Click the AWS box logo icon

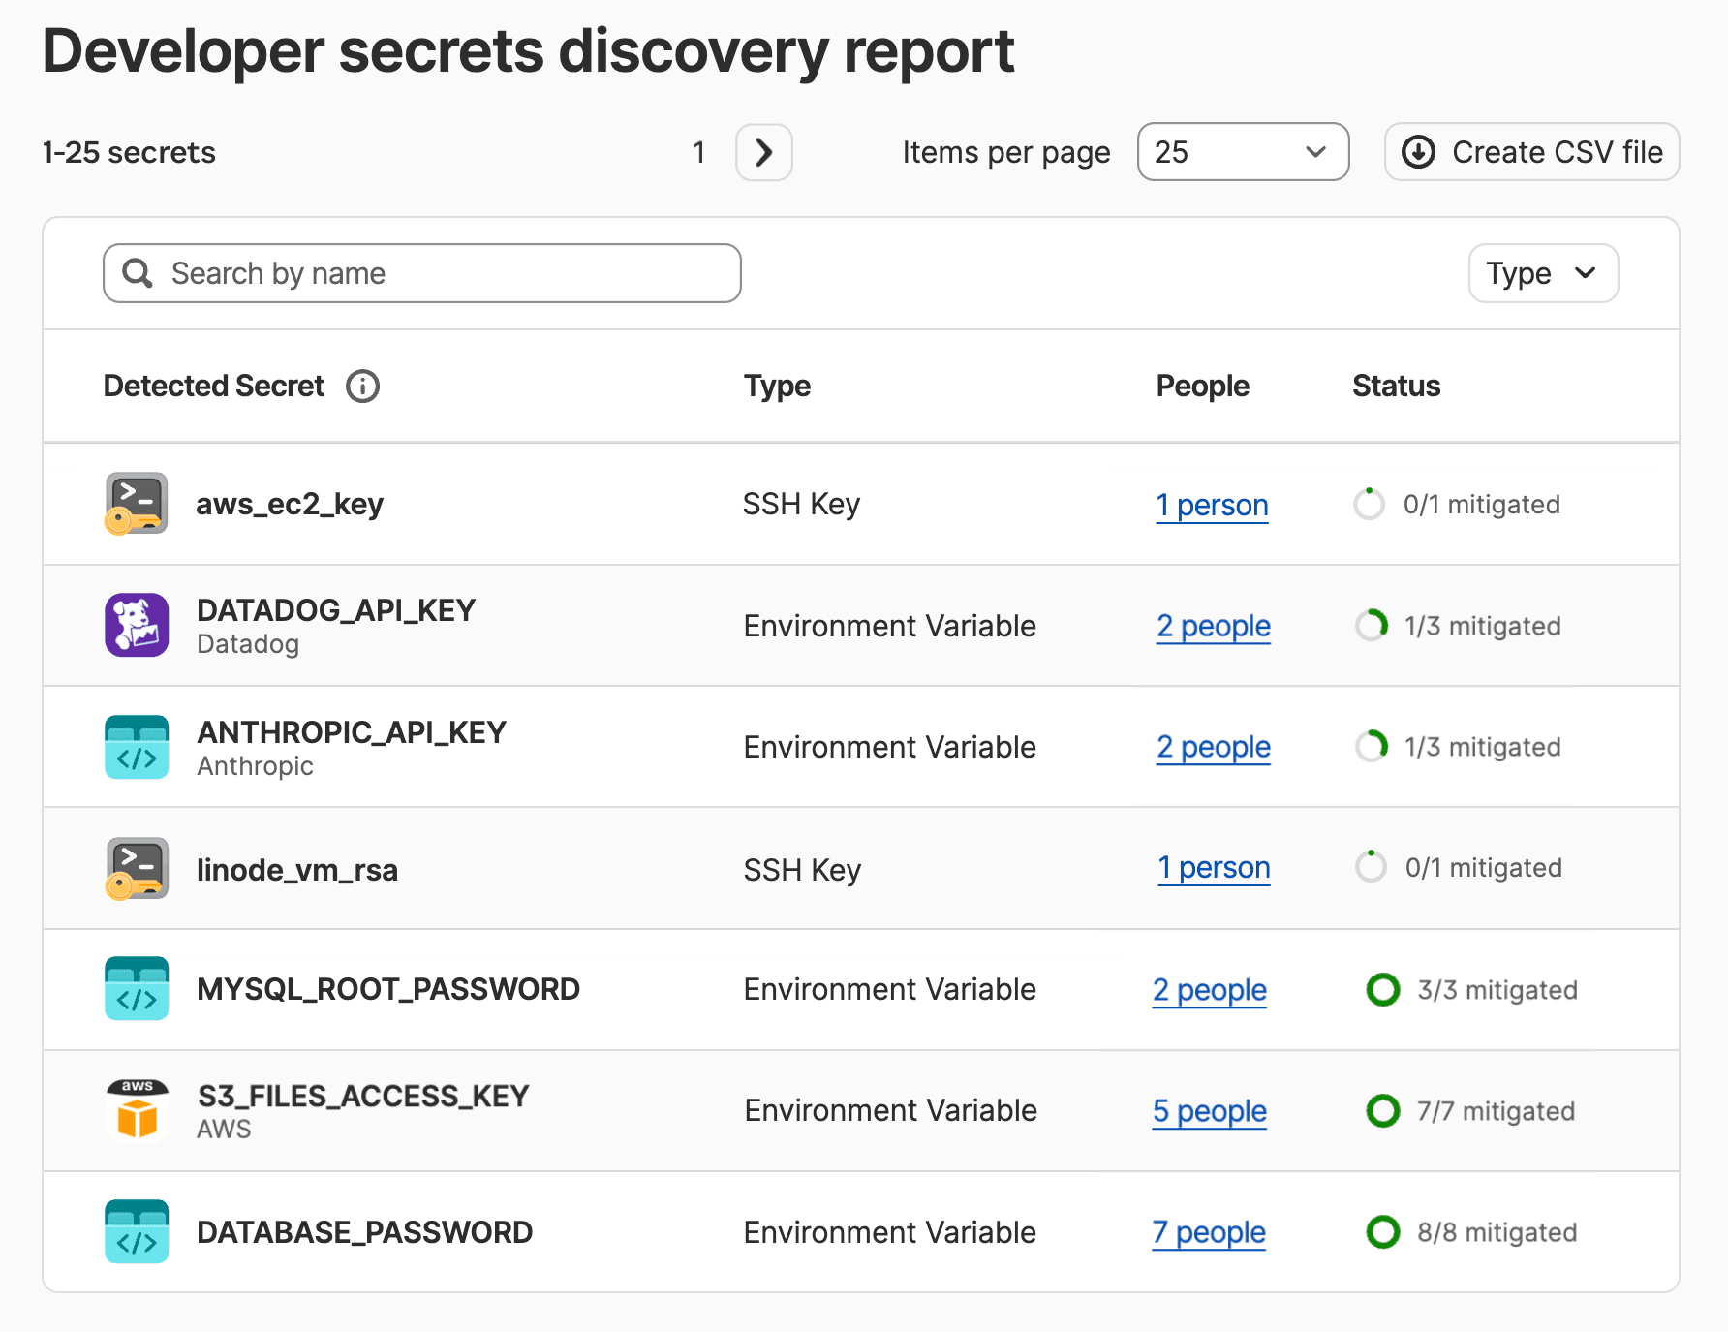coord(137,1109)
